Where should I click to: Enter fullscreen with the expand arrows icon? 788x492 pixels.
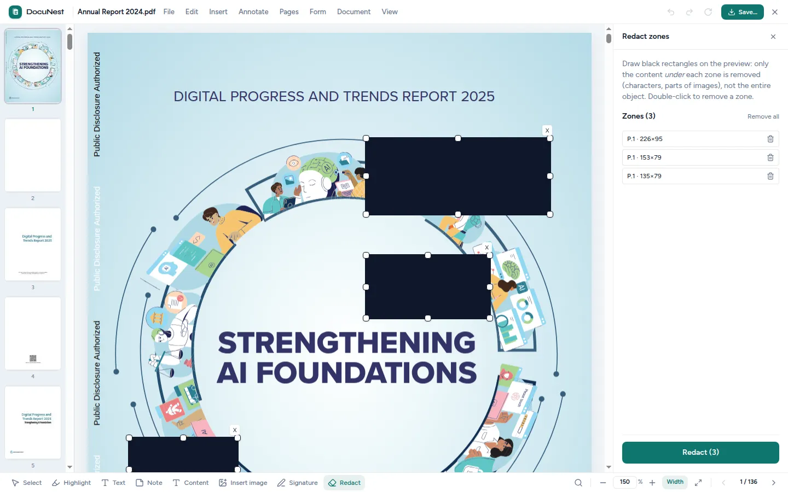coord(698,483)
